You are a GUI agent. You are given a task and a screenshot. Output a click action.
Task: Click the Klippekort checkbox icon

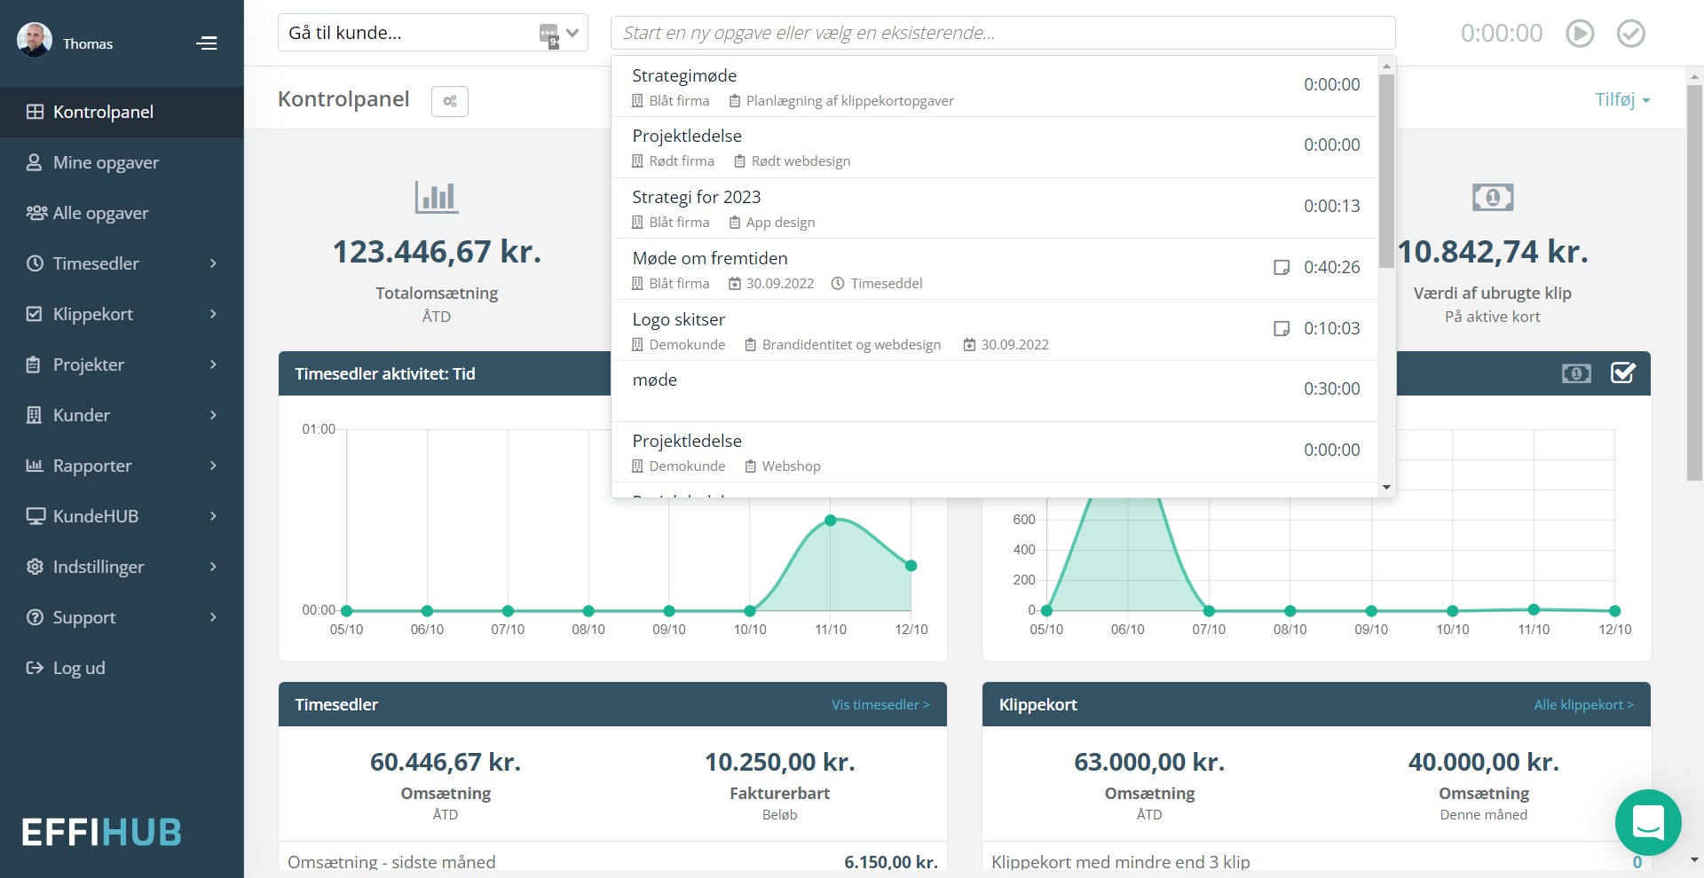click(x=35, y=314)
